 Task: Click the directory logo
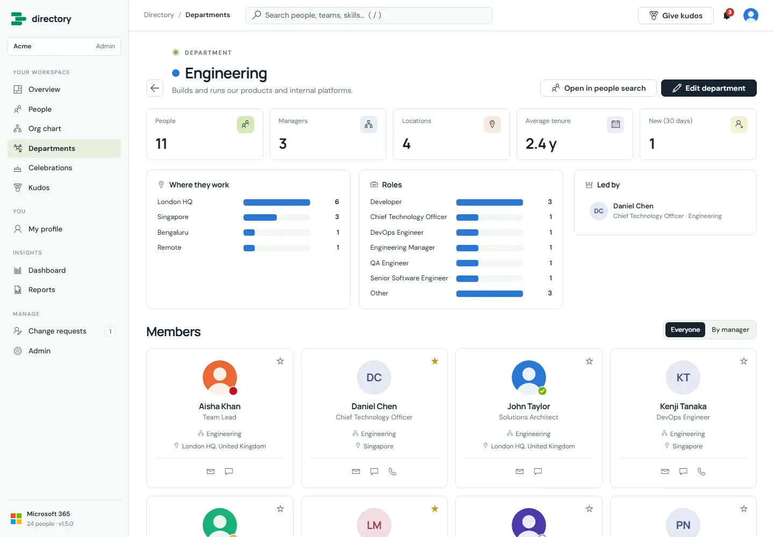[41, 19]
